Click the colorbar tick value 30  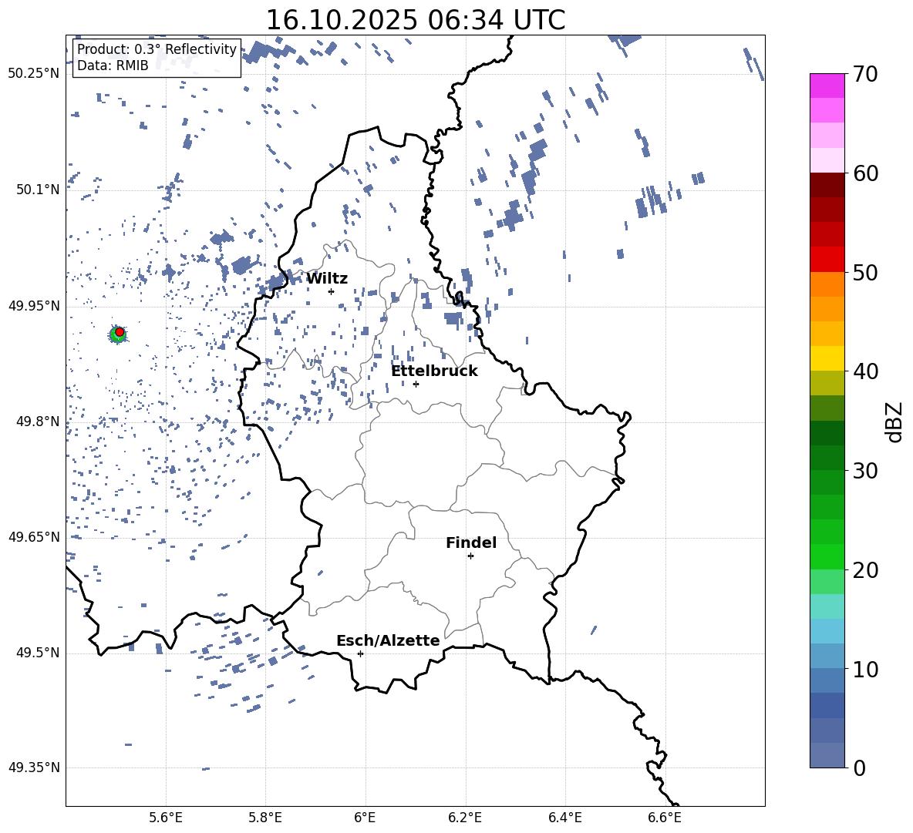(x=865, y=471)
